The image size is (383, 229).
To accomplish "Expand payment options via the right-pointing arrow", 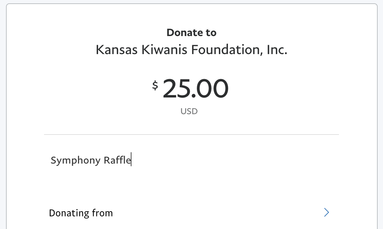I will (x=326, y=213).
